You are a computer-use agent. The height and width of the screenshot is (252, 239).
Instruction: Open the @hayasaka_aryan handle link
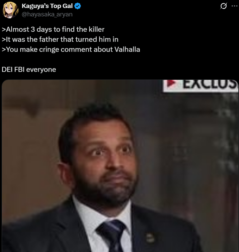click(x=47, y=14)
